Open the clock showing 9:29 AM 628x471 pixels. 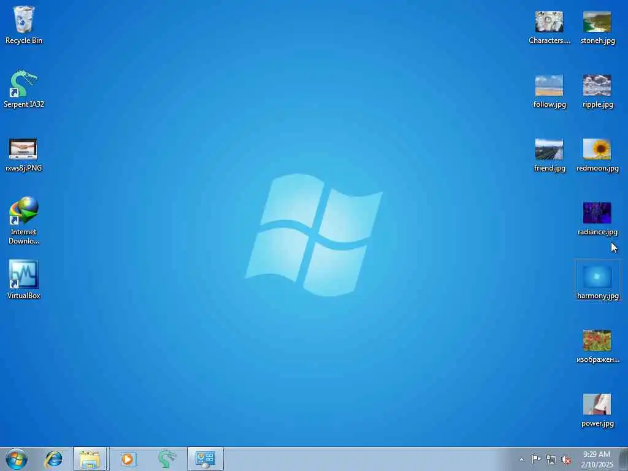tap(597, 459)
